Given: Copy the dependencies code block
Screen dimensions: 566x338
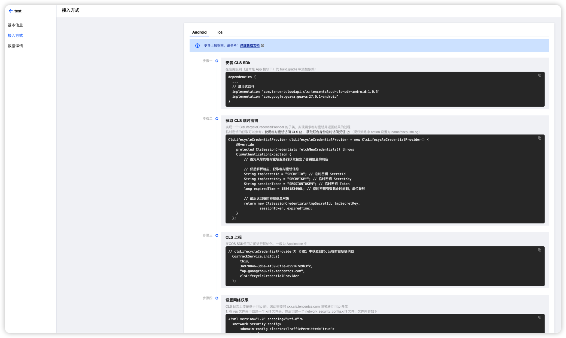Looking at the screenshot, I should [x=540, y=75].
